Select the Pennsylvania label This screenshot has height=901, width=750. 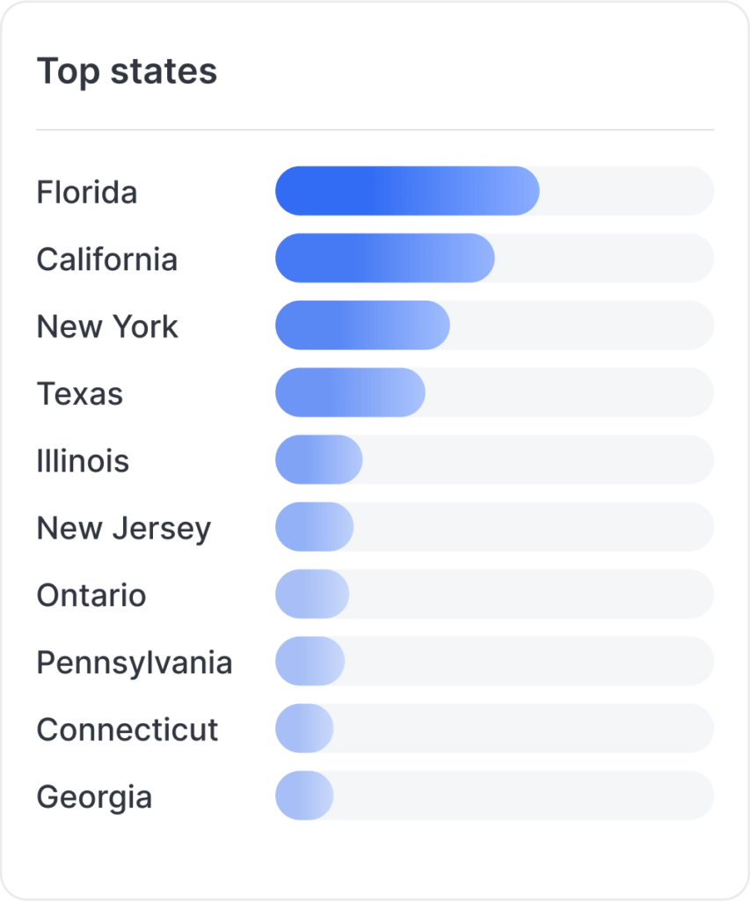tap(135, 663)
